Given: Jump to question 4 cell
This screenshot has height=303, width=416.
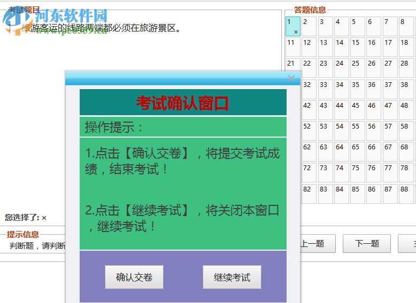Looking at the screenshot, I should point(342,27).
